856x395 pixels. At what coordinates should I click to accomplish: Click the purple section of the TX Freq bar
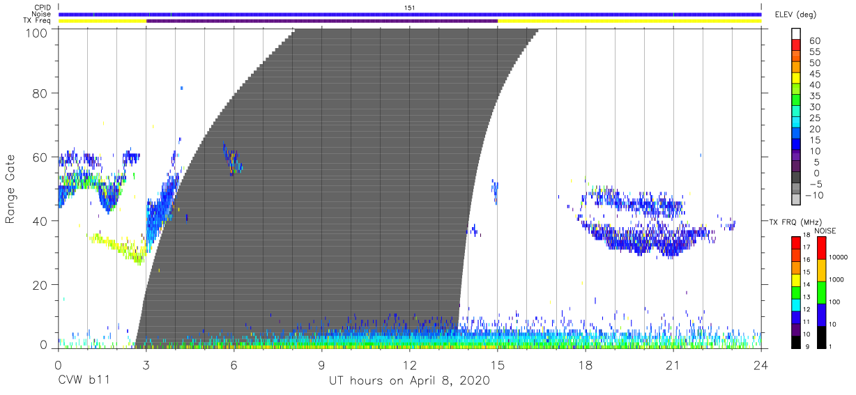pos(322,21)
